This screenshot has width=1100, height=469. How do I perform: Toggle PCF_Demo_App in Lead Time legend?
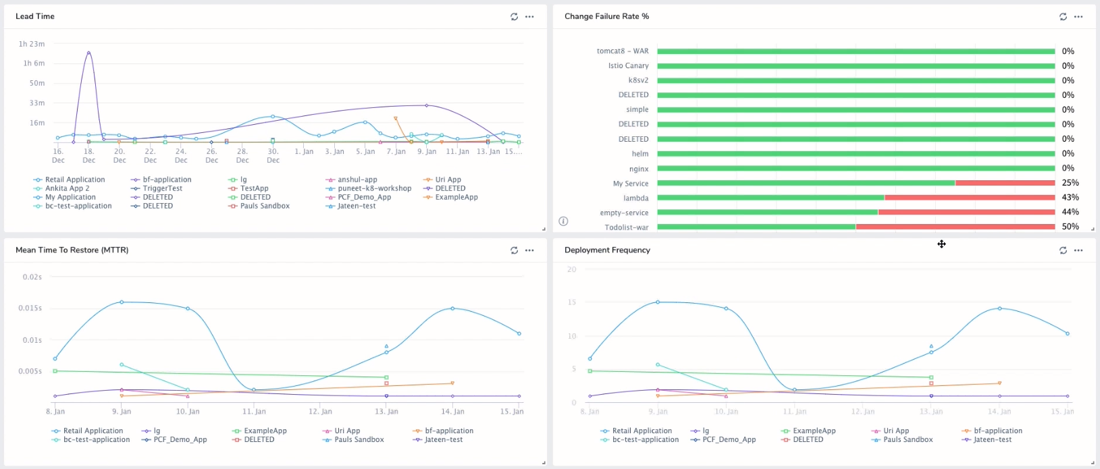359,197
